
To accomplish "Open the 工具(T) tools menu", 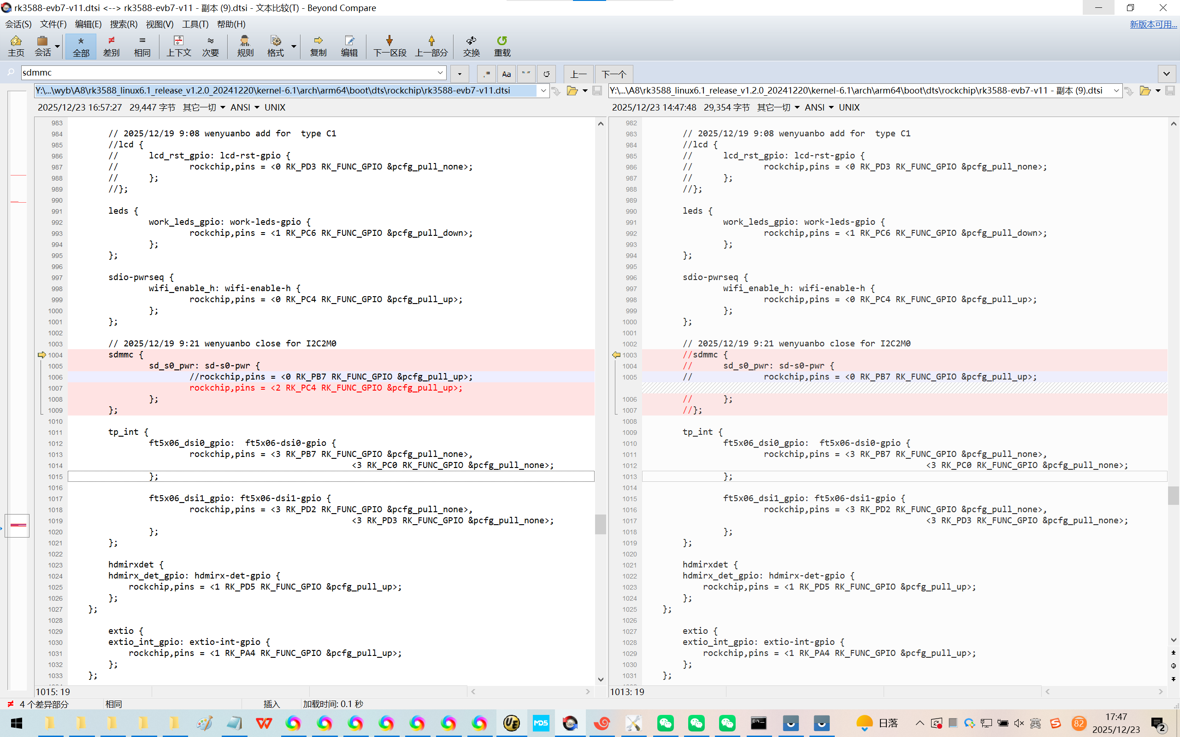I will (195, 24).
